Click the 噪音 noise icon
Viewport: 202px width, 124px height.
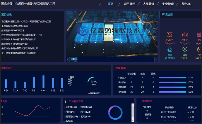pyautogui.click(x=185, y=49)
